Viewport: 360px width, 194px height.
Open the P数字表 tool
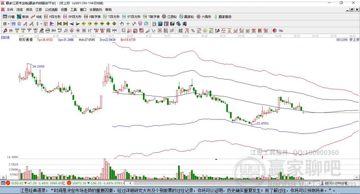click(x=92, y=17)
